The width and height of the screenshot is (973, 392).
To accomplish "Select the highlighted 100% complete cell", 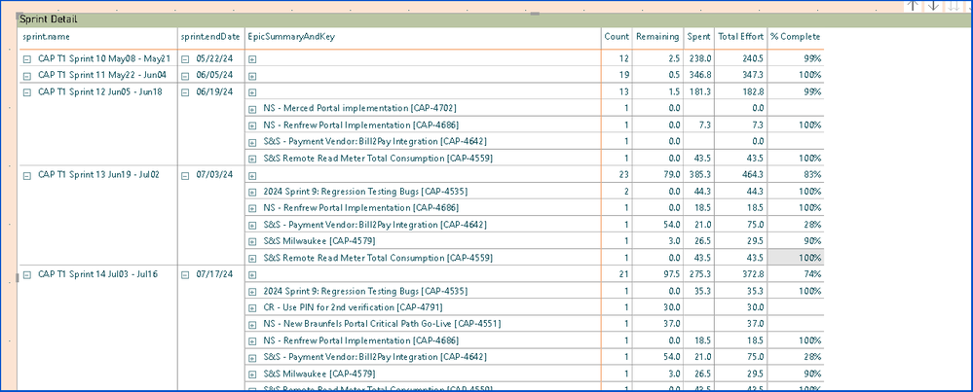I will tap(797, 258).
